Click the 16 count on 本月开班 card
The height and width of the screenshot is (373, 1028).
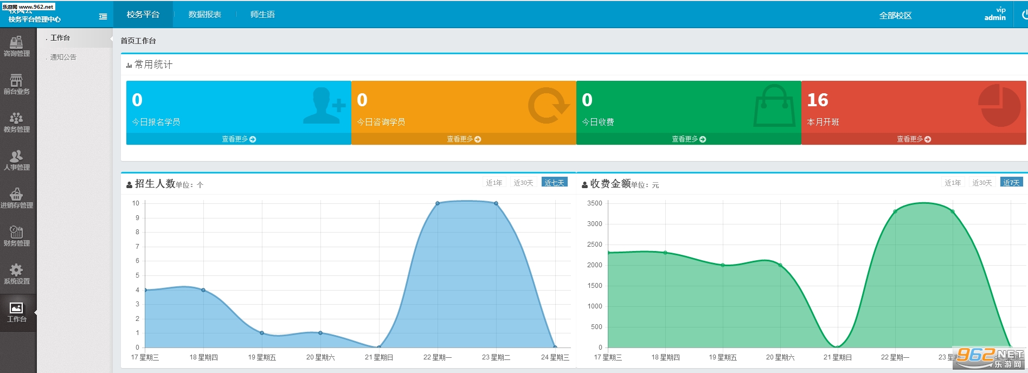(x=818, y=100)
